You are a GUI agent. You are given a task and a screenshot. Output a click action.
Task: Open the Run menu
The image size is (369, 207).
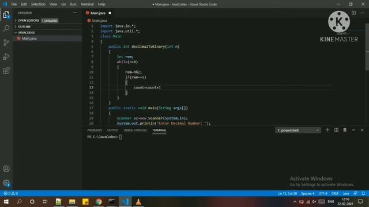click(73, 4)
